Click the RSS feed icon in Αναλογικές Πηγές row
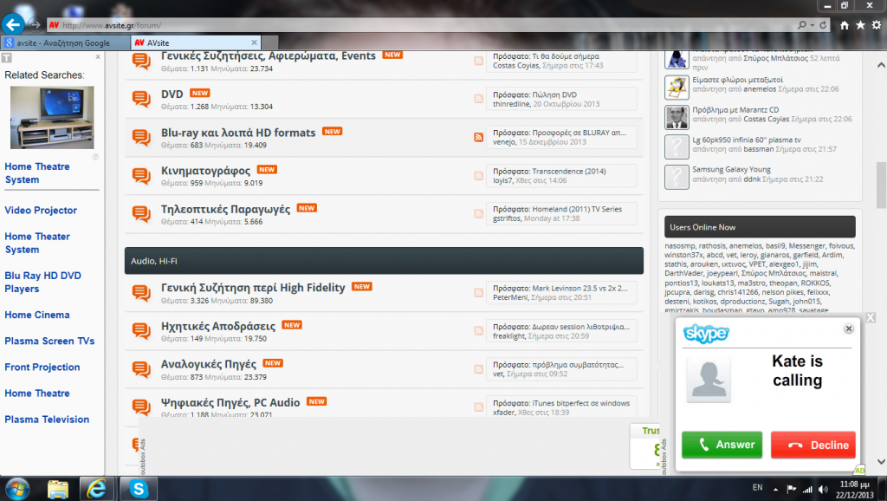Screen dimensions: 887x501 tap(478, 369)
